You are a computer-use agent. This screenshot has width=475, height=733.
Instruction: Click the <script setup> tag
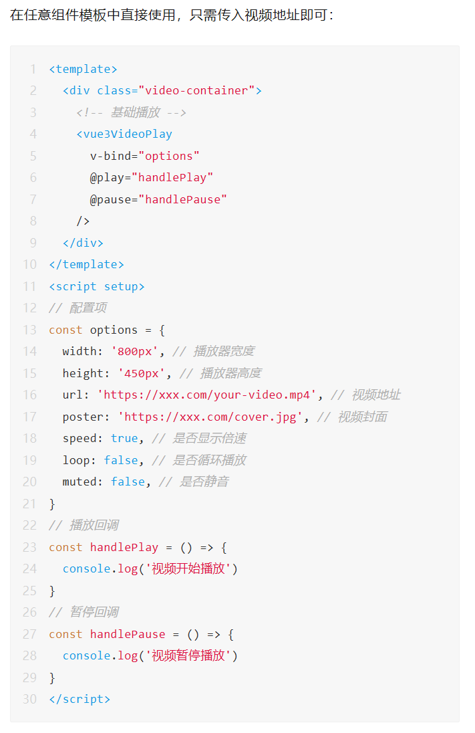[x=97, y=286]
